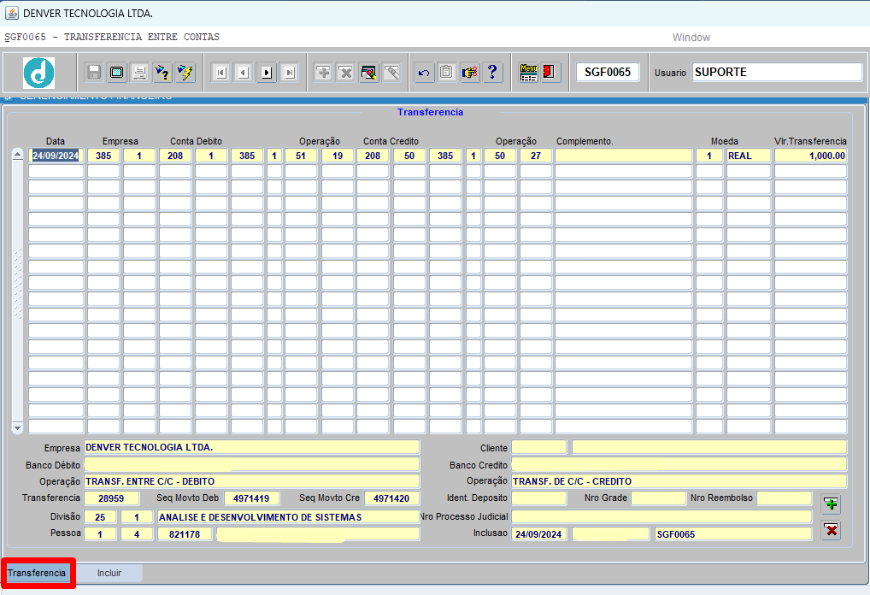This screenshot has height=595, width=870.
Task: Click the green plus add button
Action: pos(832,504)
